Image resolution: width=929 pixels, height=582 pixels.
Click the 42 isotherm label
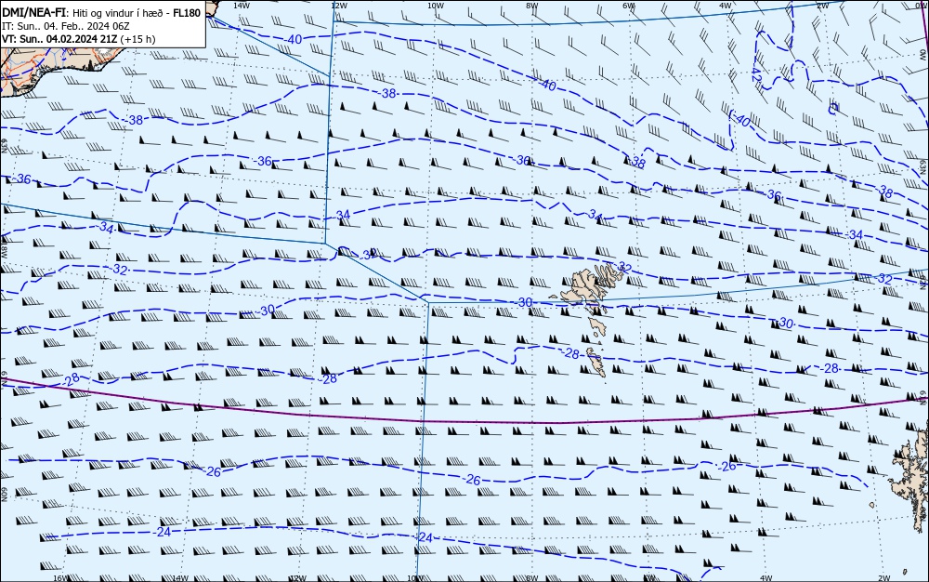click(x=756, y=74)
